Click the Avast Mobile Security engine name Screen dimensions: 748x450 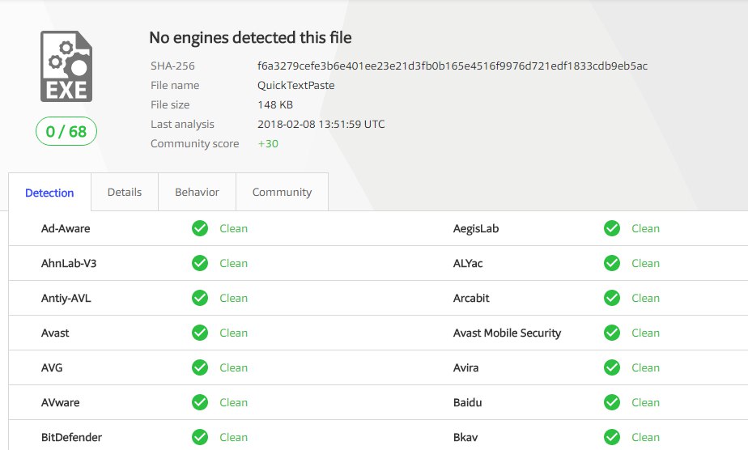(x=507, y=333)
